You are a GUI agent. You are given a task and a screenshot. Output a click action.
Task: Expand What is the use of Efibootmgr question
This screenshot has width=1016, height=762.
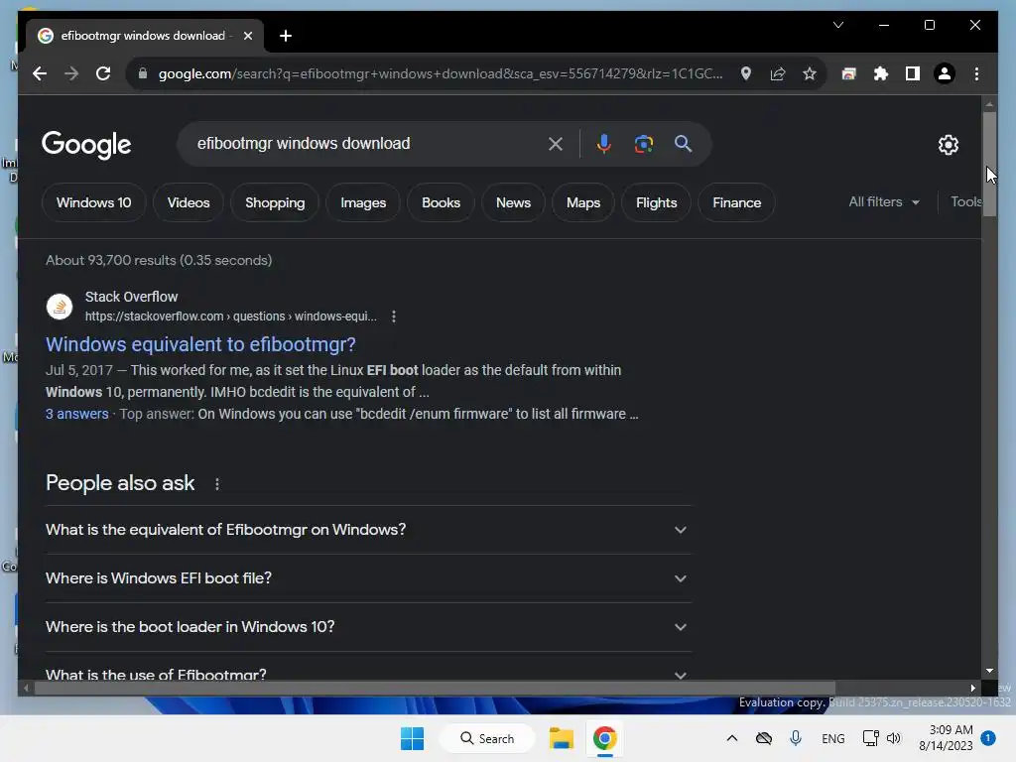click(x=368, y=668)
